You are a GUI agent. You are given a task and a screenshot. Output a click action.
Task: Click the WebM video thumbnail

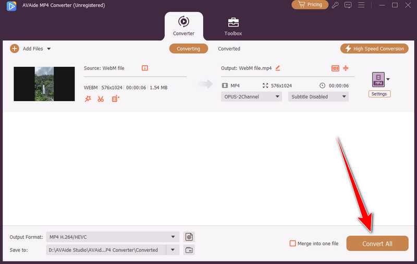pyautogui.click(x=44, y=83)
